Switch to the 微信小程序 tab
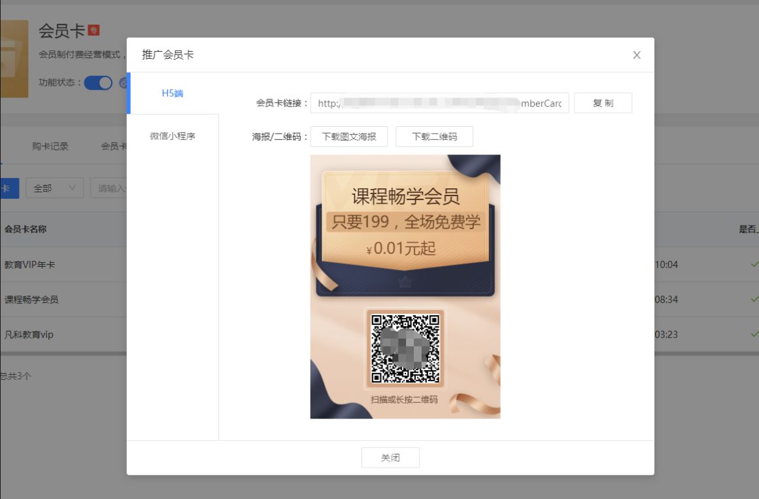 pos(173,136)
